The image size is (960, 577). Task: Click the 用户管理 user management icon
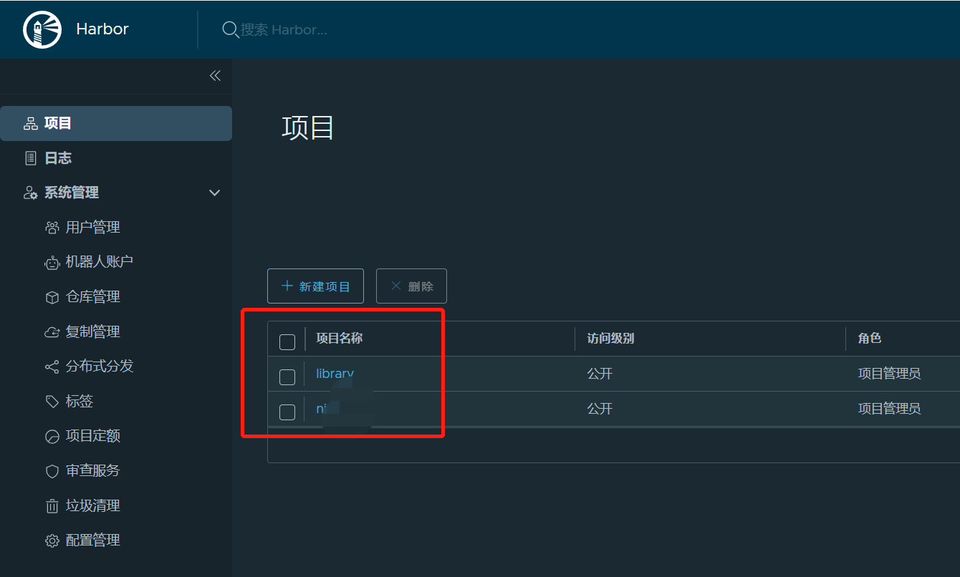tap(52, 227)
